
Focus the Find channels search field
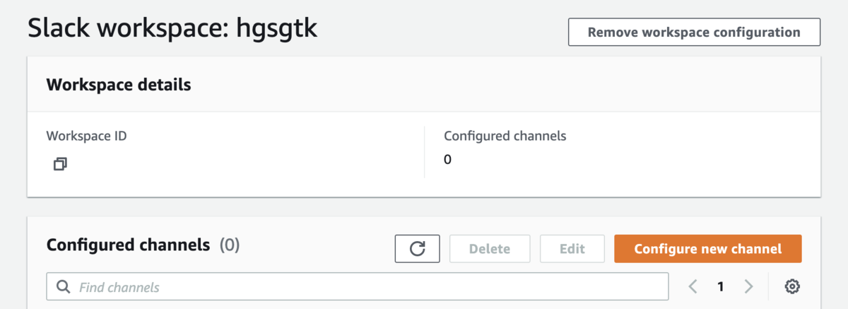tap(358, 286)
